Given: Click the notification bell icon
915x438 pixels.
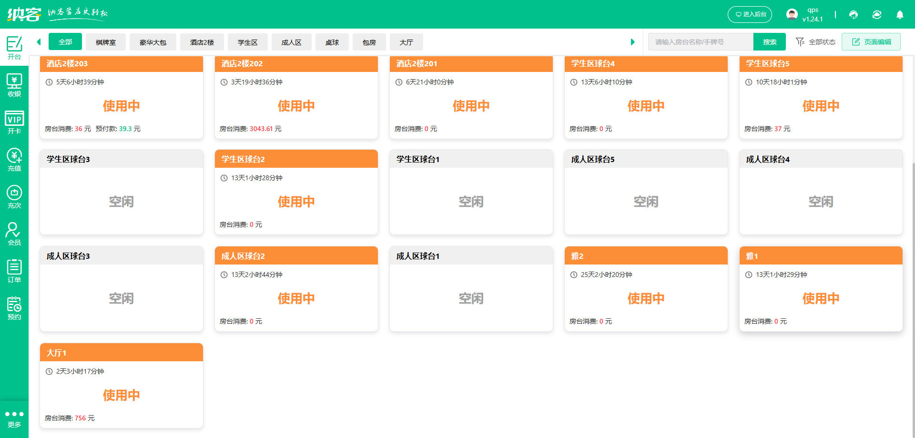Looking at the screenshot, I should coord(900,15).
